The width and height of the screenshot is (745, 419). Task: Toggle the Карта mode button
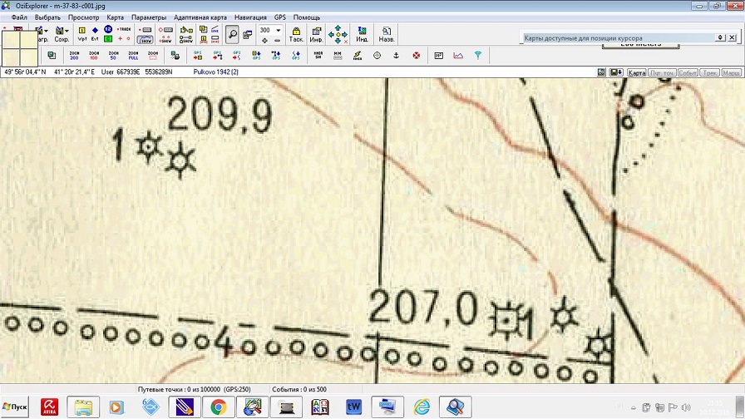(x=637, y=73)
